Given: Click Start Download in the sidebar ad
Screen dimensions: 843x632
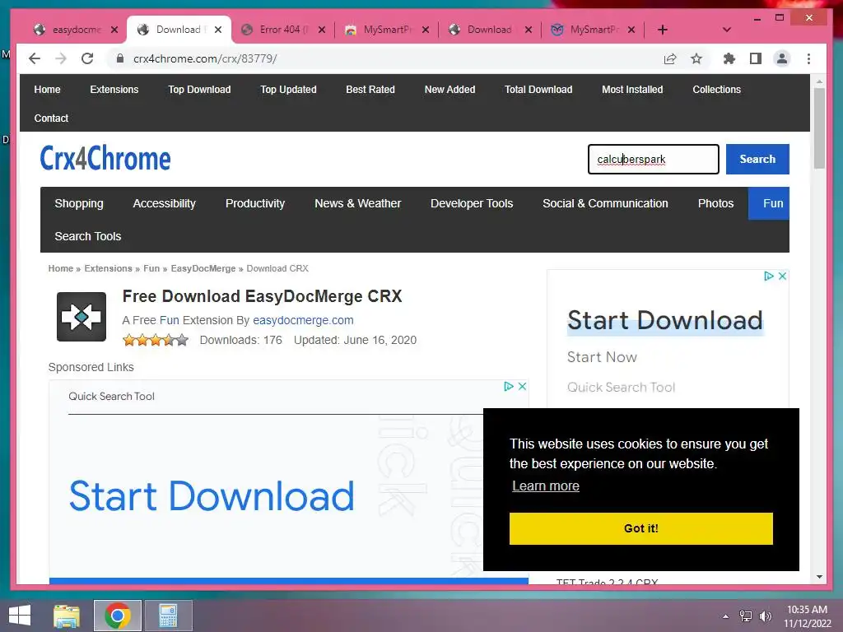Looking at the screenshot, I should pos(665,321).
